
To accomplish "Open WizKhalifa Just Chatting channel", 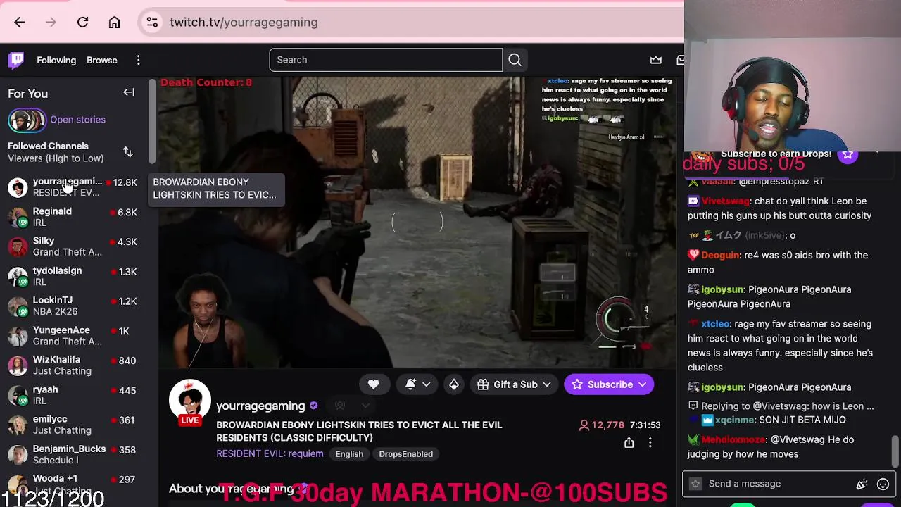I will pos(74,365).
